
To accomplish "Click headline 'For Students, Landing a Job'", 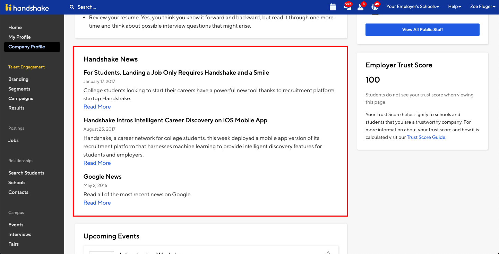I will pyautogui.click(x=176, y=73).
